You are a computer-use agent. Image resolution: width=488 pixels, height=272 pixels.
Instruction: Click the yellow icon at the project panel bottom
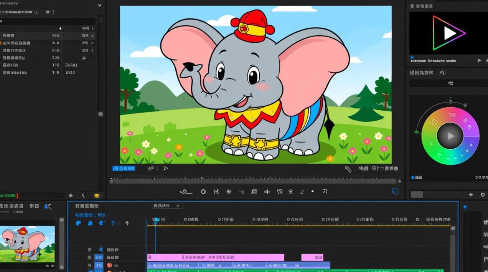tap(97, 195)
